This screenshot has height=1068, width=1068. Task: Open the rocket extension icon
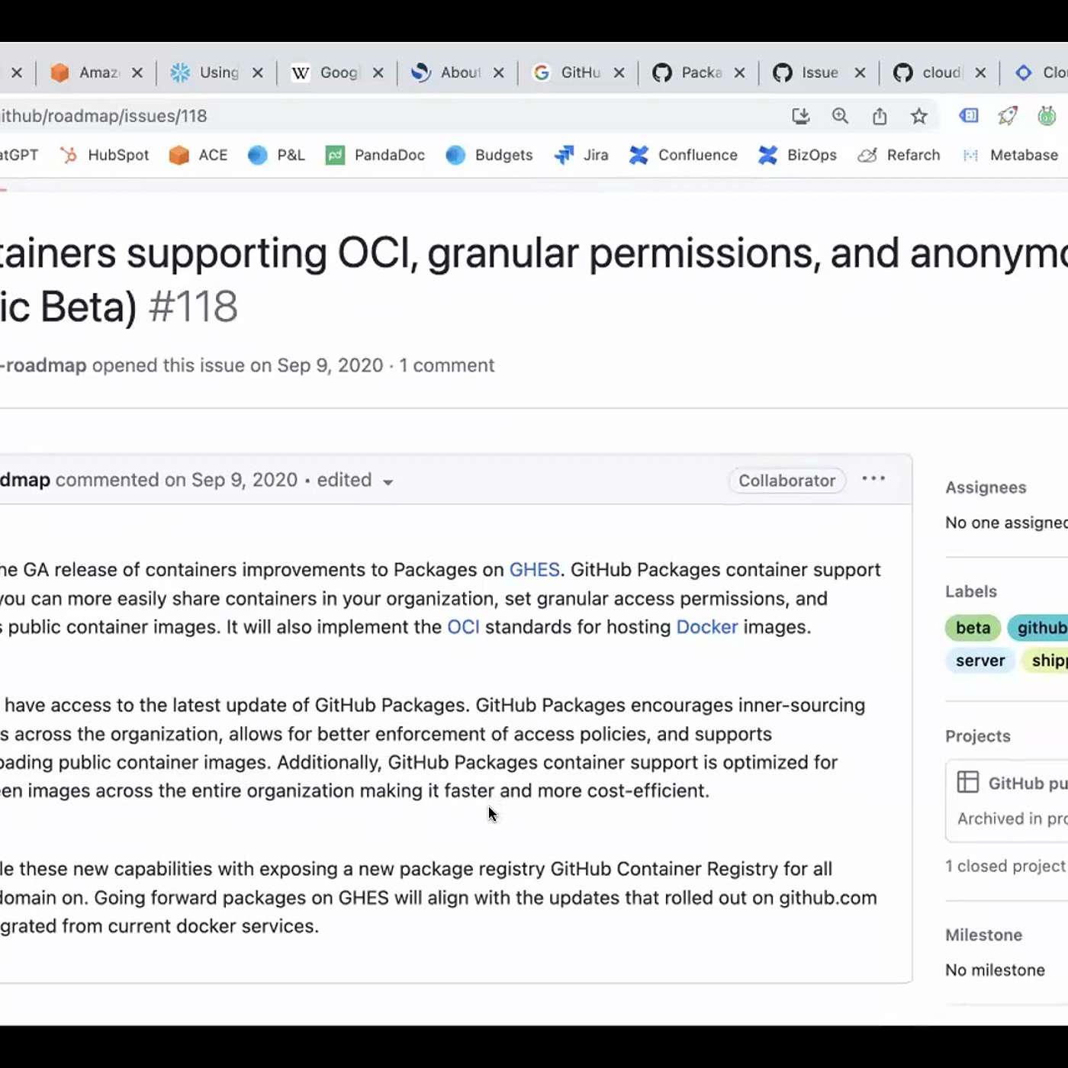tap(1008, 116)
